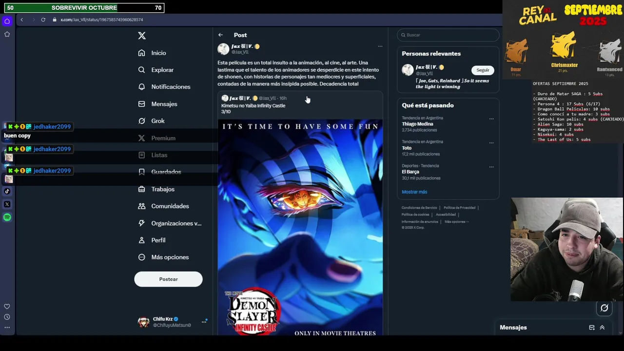Open Chifu Krz account avatar
The height and width of the screenshot is (351, 624).
point(143,322)
